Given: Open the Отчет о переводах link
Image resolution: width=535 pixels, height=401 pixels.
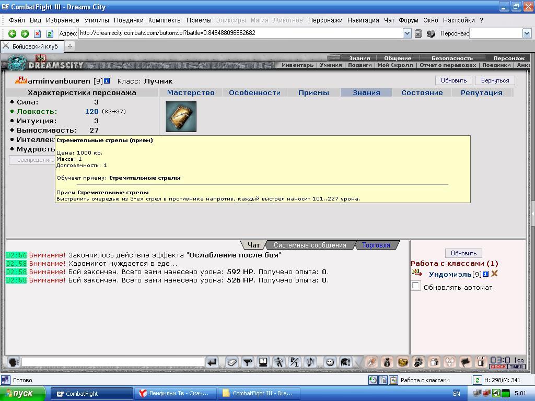Looking at the screenshot, I should pyautogui.click(x=448, y=65).
